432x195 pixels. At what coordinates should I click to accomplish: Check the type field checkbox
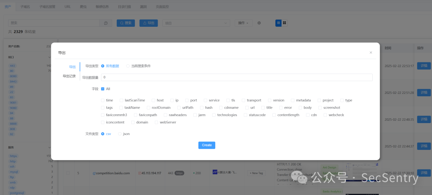(342, 100)
